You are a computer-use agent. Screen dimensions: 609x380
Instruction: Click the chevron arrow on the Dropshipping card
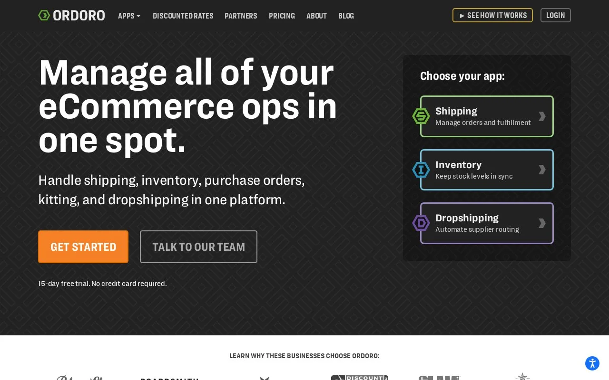542,223
